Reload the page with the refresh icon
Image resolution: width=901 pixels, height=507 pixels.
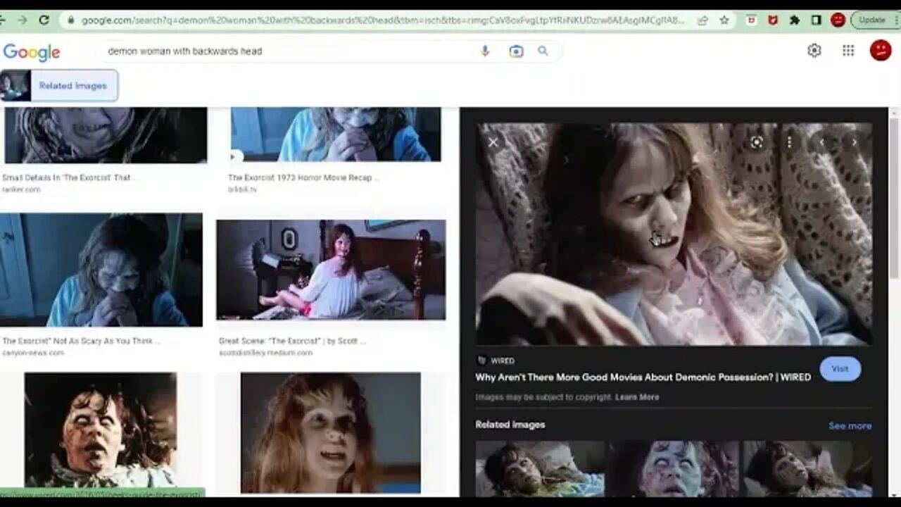coord(44,20)
